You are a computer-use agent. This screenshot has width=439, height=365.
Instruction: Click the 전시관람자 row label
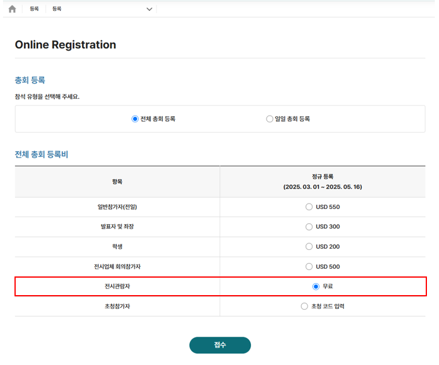click(x=118, y=286)
